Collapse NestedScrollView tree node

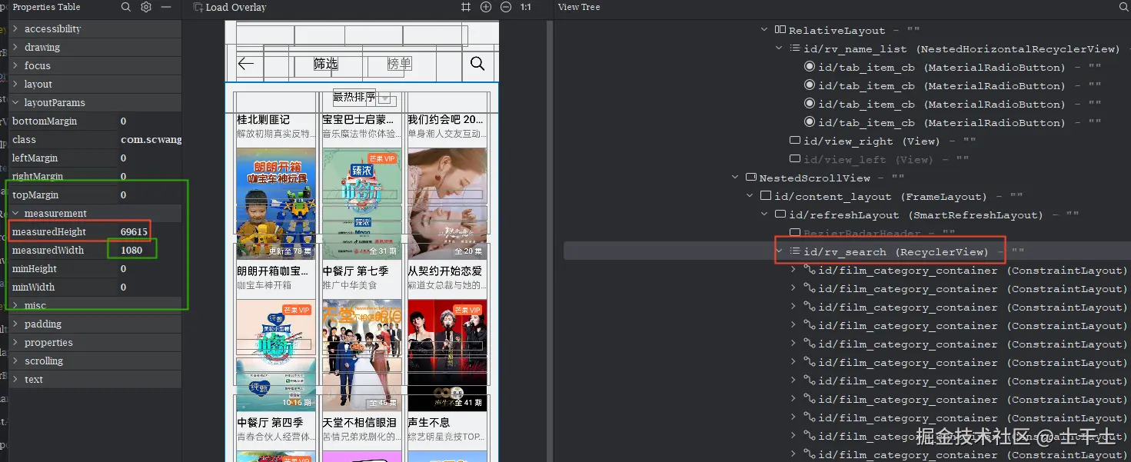736,178
